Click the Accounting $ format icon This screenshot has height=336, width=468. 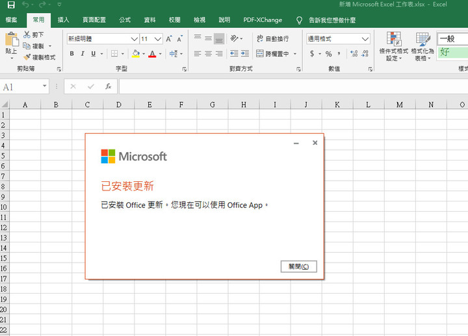coord(312,54)
